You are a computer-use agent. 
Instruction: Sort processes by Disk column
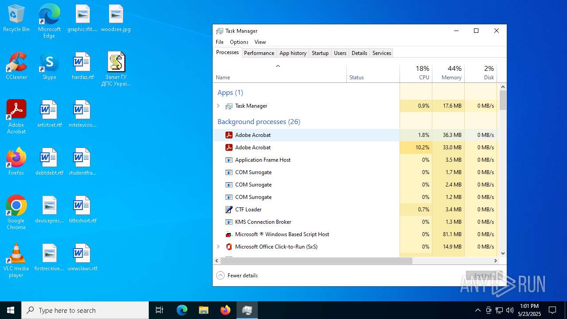tap(481, 73)
